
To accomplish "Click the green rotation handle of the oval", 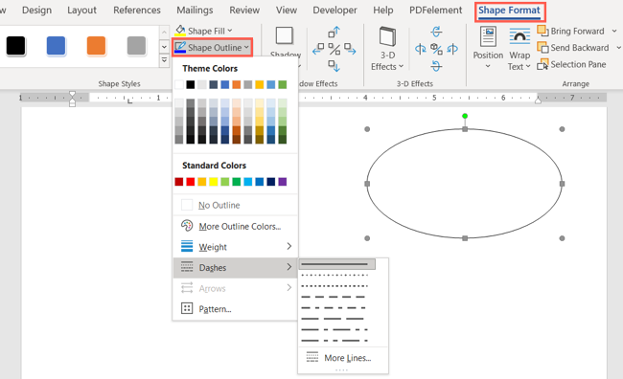I will [x=465, y=116].
